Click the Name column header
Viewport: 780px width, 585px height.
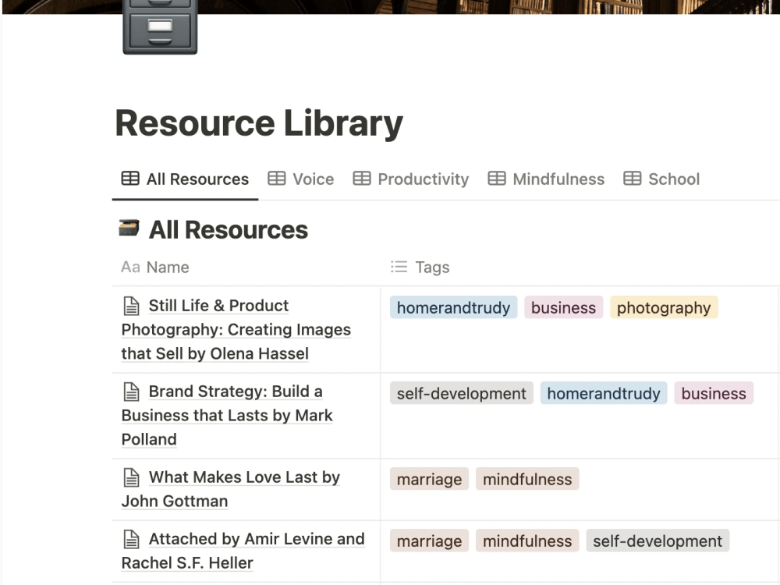155,267
